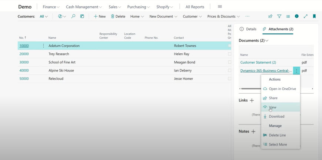Expand the Finance menu

[51, 7]
